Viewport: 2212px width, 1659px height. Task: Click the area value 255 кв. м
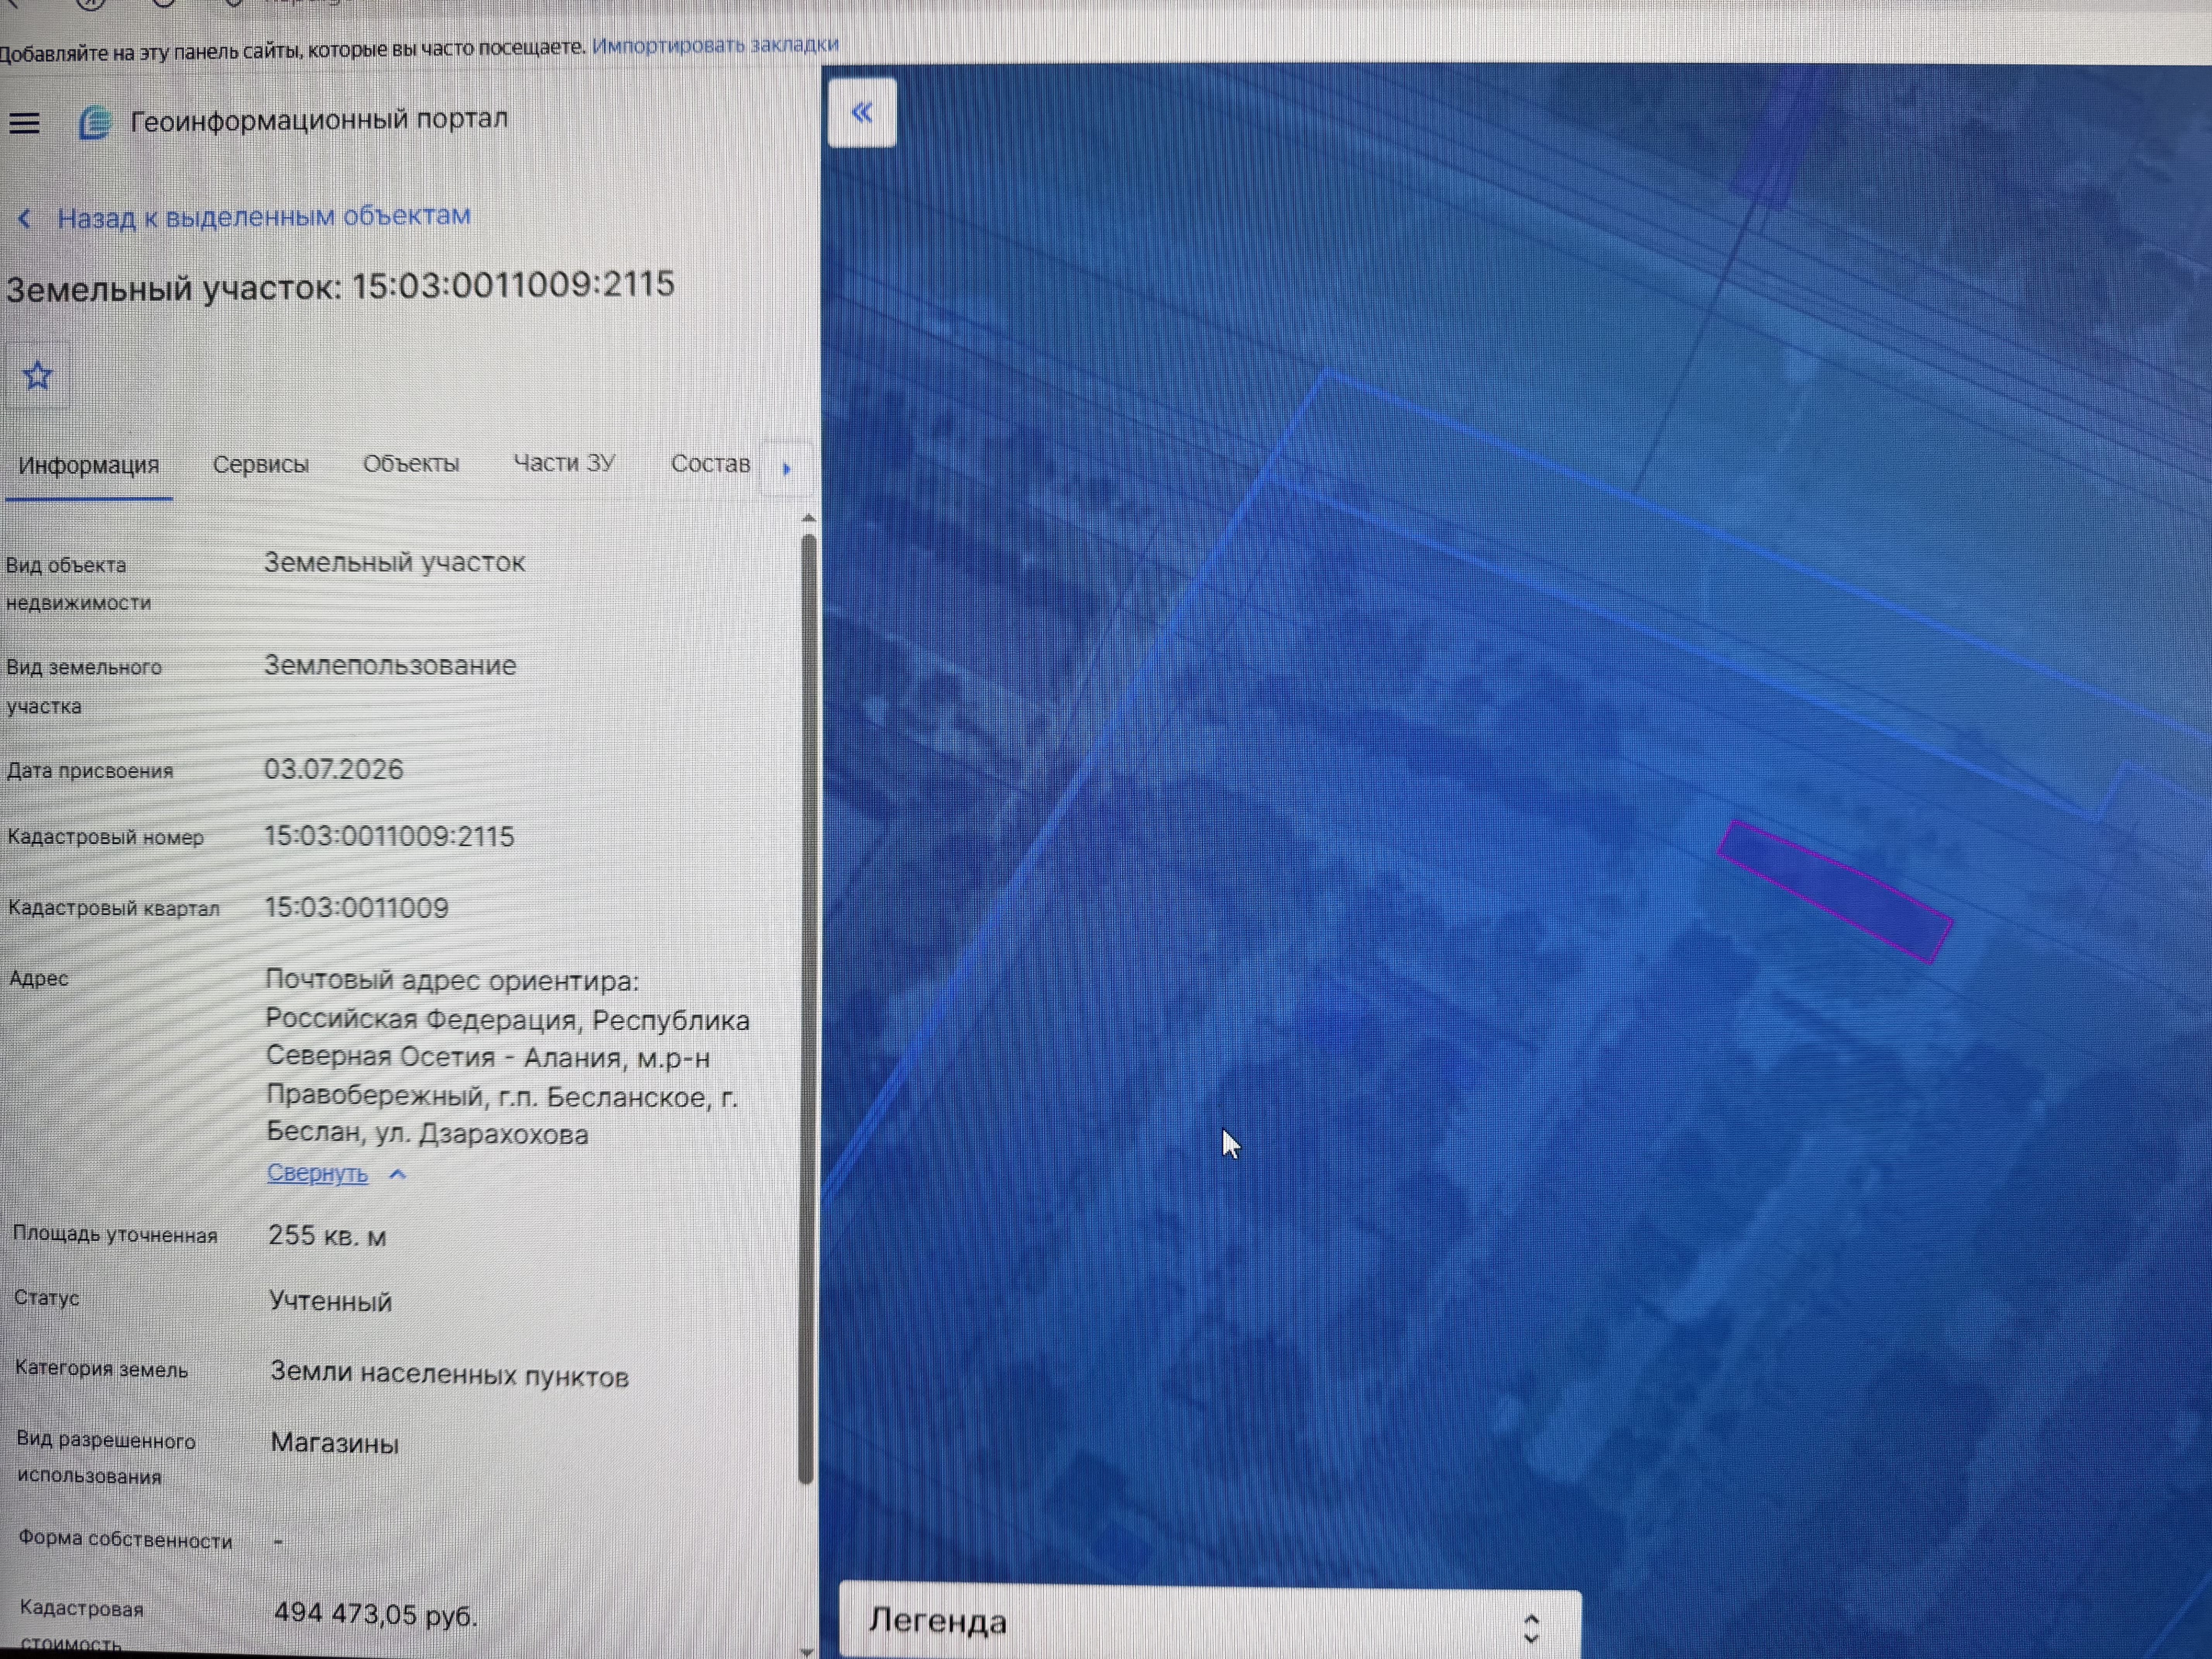327,1236
